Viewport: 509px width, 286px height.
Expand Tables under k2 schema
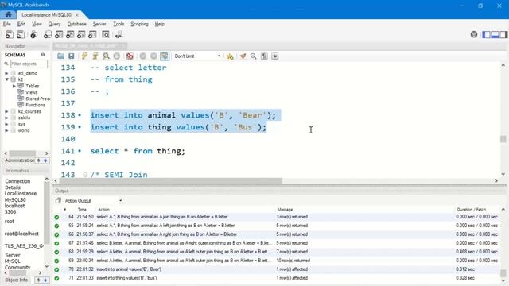(x=14, y=86)
